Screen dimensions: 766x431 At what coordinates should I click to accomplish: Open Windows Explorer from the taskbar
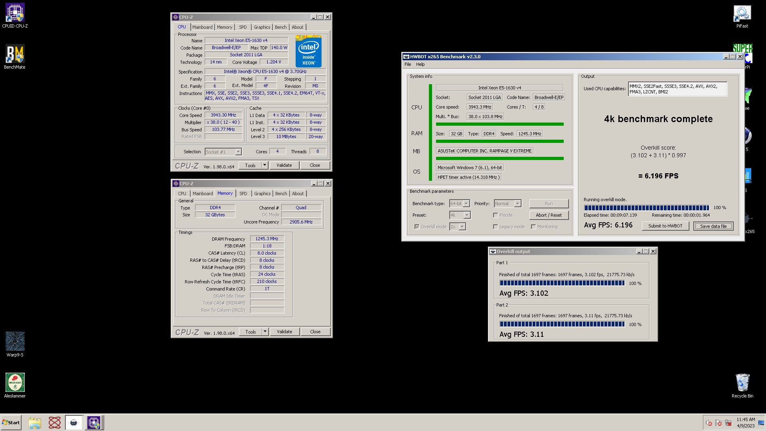click(x=35, y=423)
